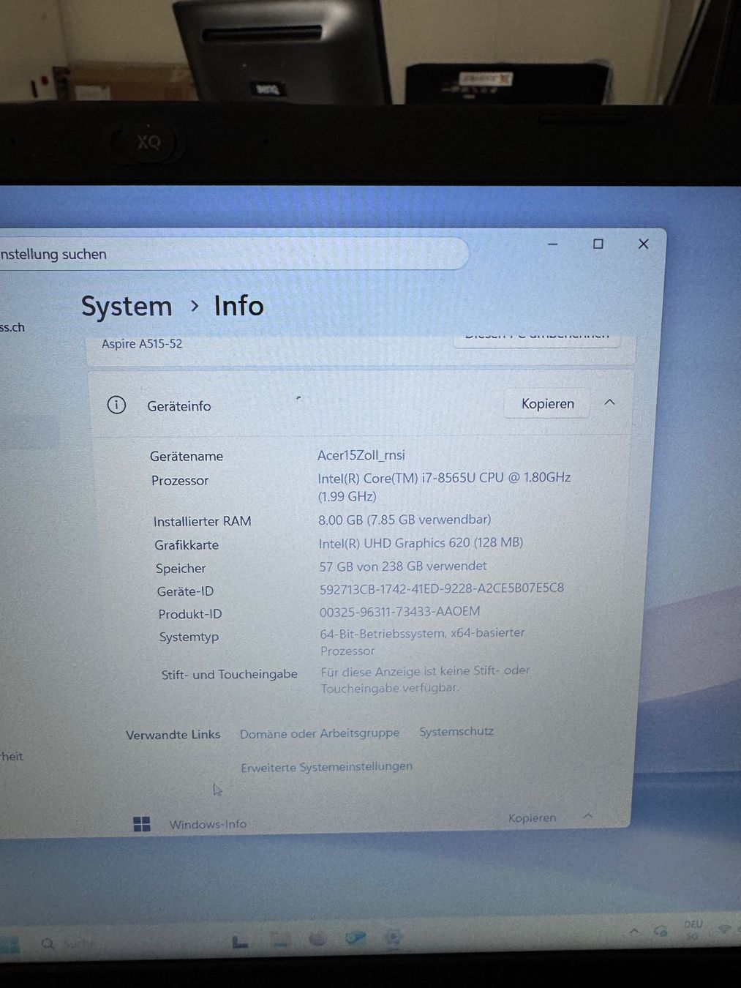Click the cloud sync icon in system tray
The height and width of the screenshot is (988, 741).
click(x=661, y=931)
